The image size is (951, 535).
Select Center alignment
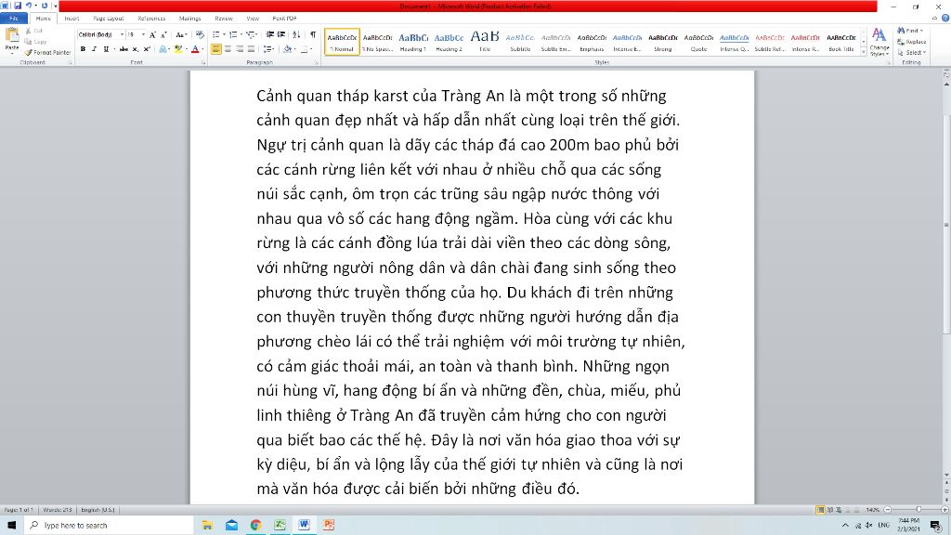228,49
